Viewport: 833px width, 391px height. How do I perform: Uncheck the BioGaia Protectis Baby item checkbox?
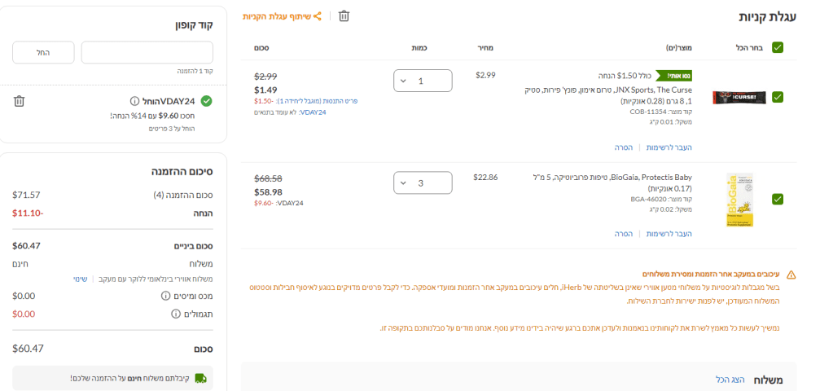click(x=778, y=199)
